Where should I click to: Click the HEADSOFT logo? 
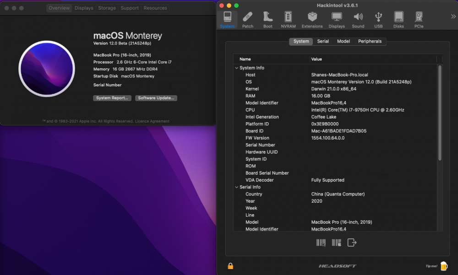click(338, 266)
